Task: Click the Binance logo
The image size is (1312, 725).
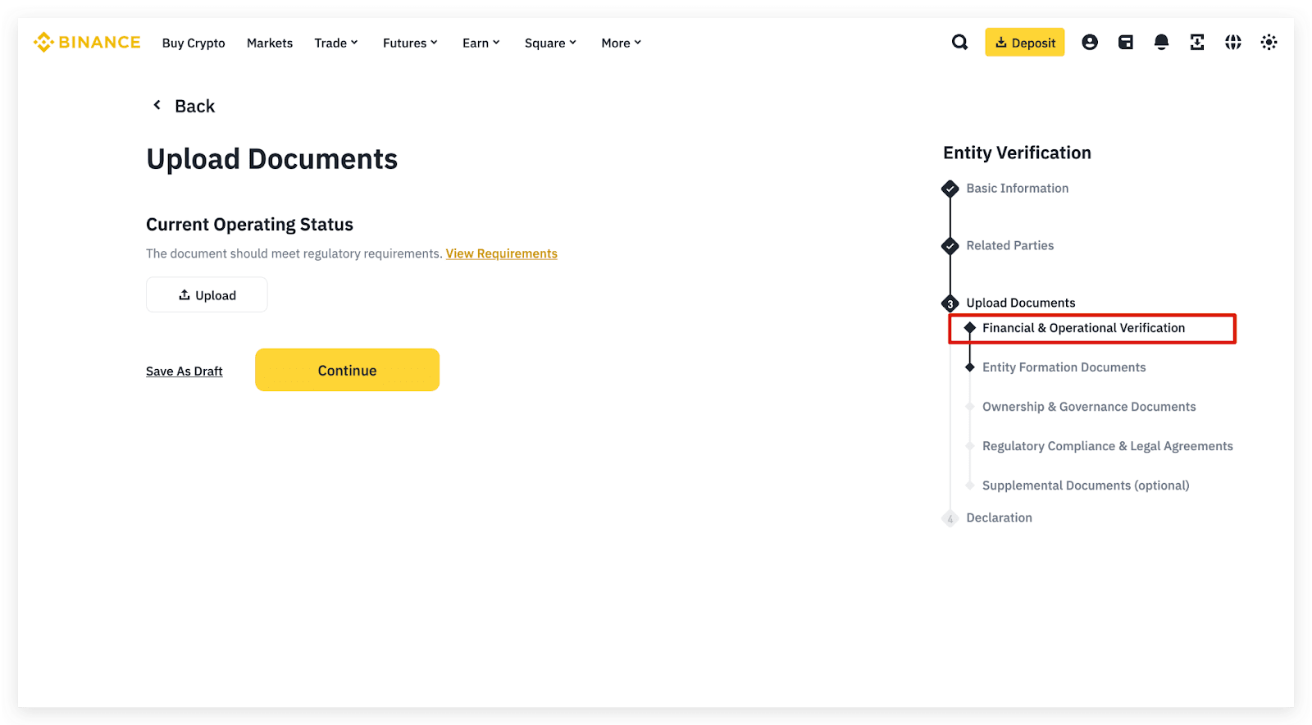Action: [x=87, y=43]
